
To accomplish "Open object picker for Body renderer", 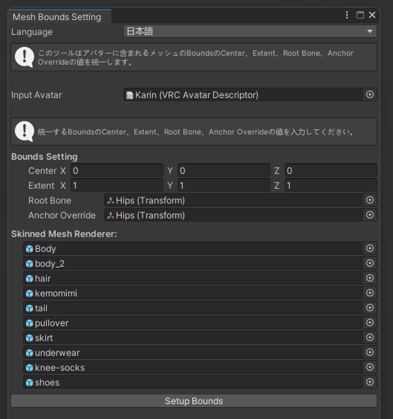I will [x=370, y=248].
